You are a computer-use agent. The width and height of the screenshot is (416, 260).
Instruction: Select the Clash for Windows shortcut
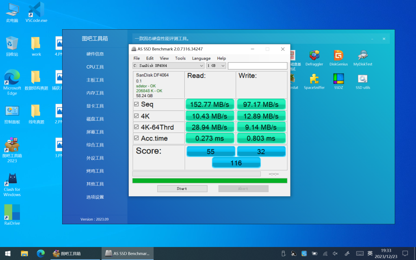12,185
